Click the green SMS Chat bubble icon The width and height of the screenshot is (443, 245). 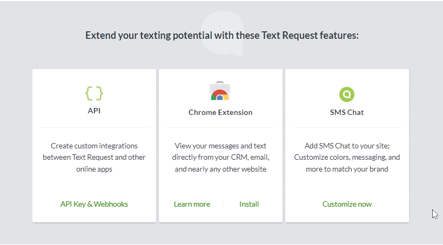[x=347, y=94]
